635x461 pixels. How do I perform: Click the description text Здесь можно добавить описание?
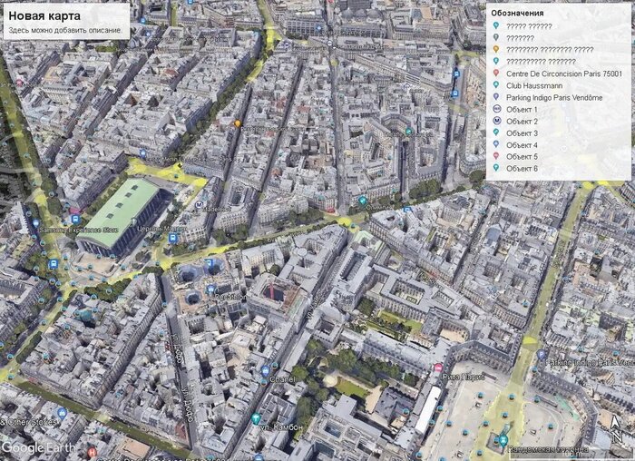tap(64, 30)
